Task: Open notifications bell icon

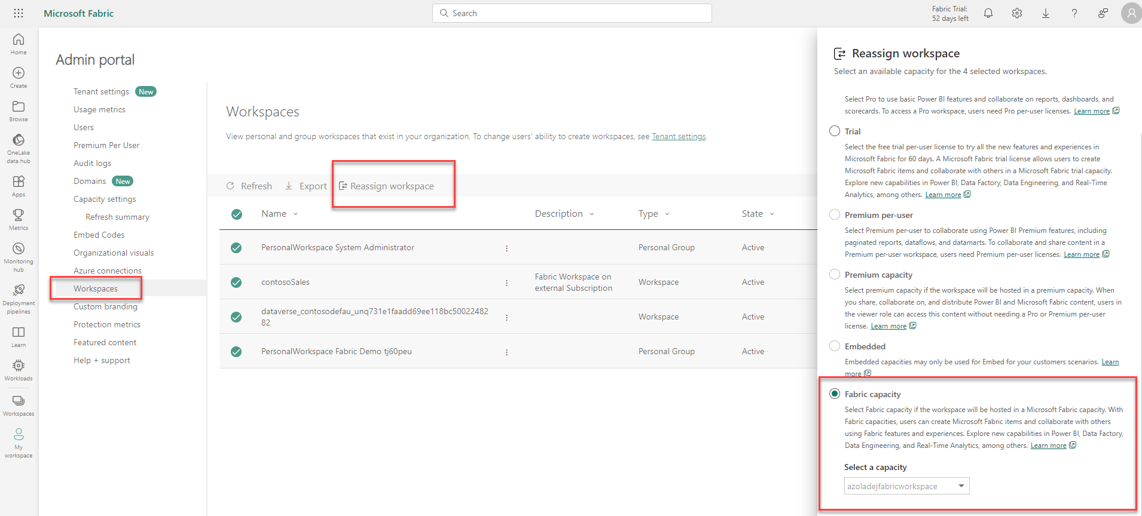Action: 988,13
